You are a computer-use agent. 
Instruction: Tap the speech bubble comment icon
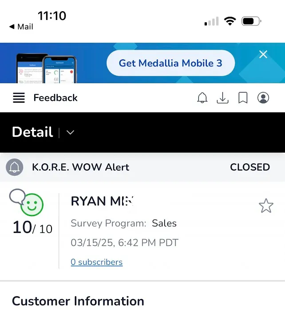[x=17, y=196]
